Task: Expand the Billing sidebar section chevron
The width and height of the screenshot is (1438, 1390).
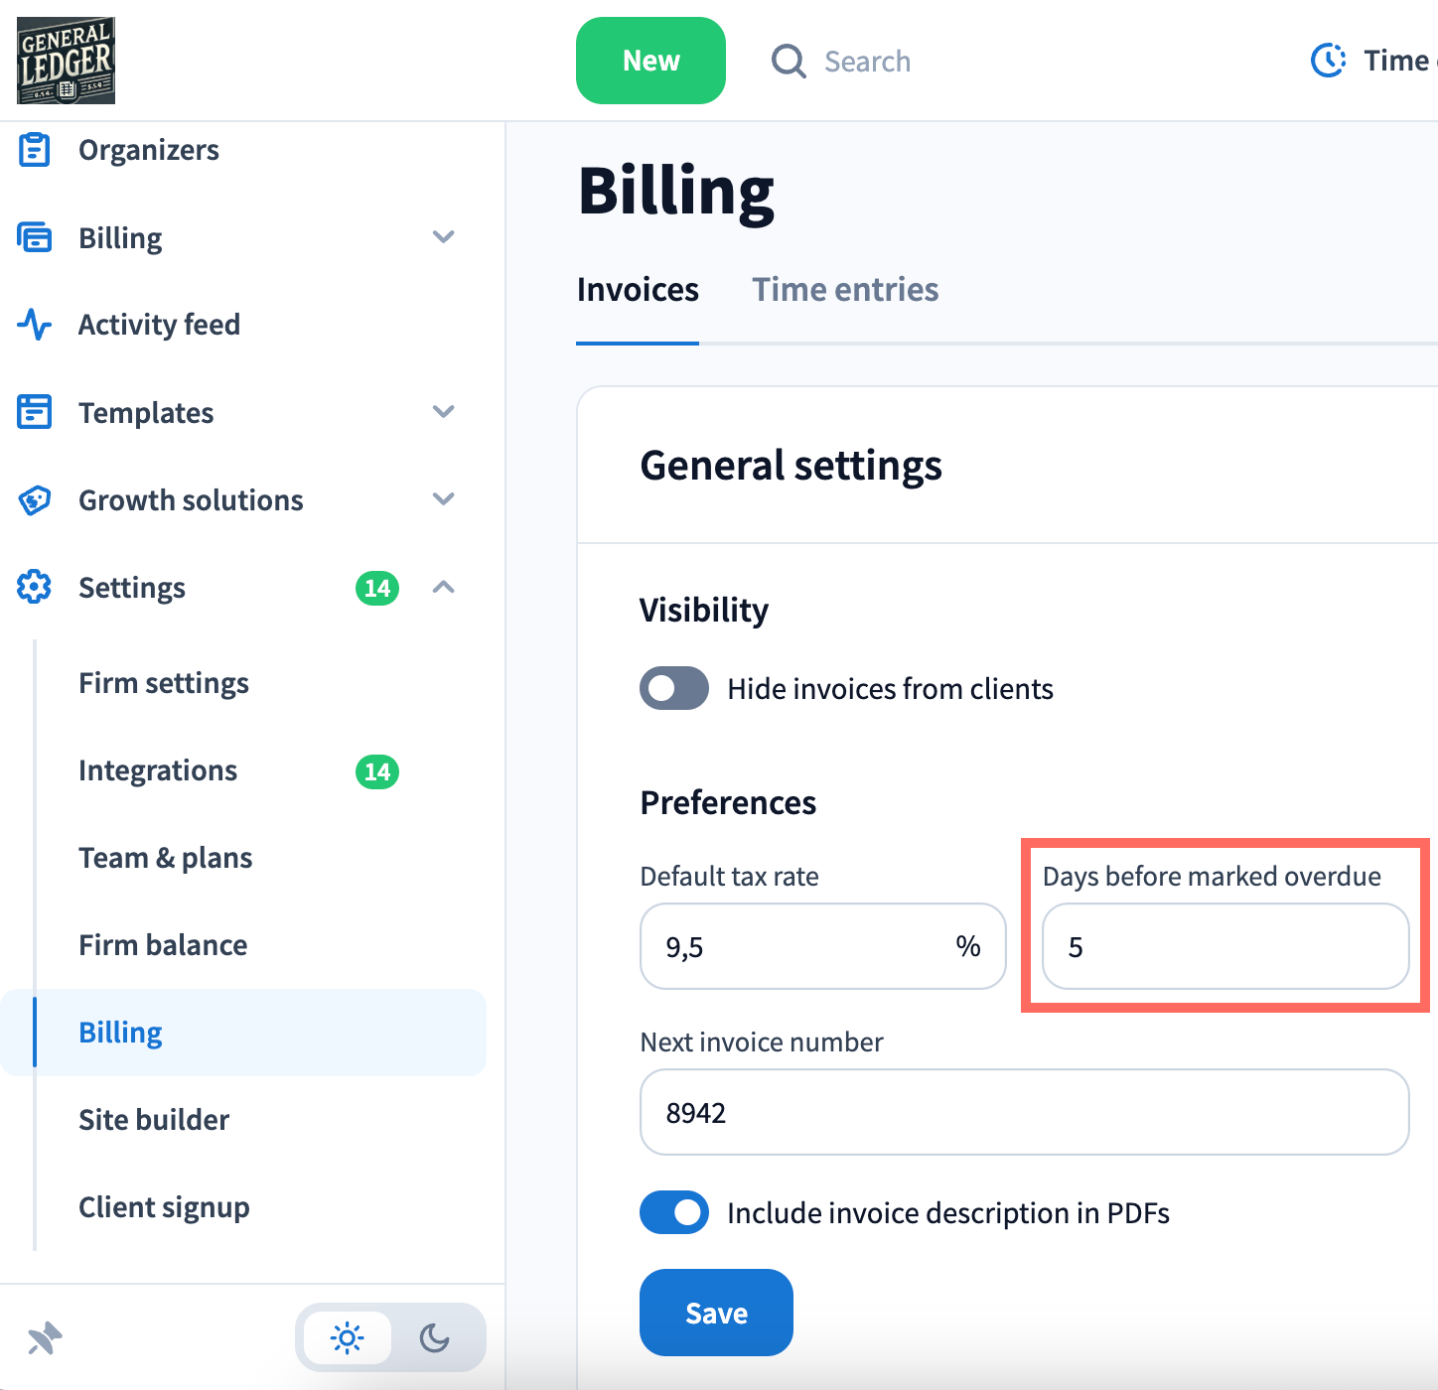Action: (x=444, y=237)
